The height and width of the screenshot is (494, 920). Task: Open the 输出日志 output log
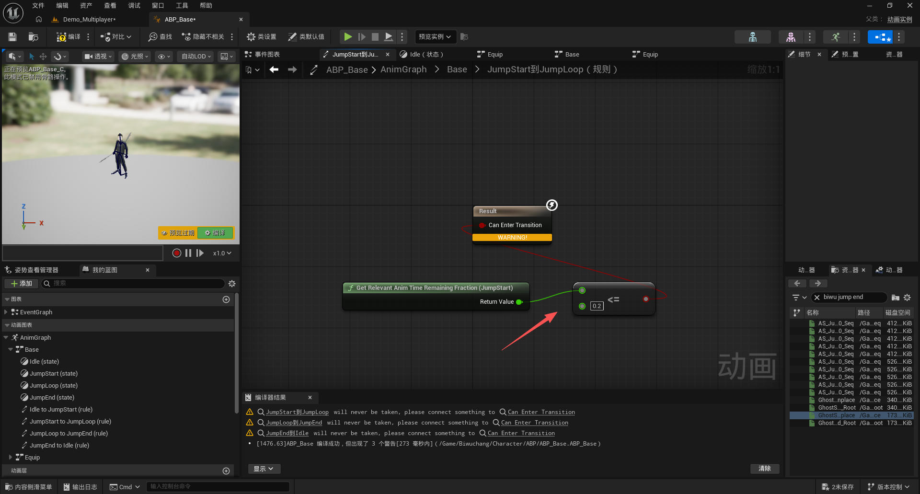click(x=80, y=487)
